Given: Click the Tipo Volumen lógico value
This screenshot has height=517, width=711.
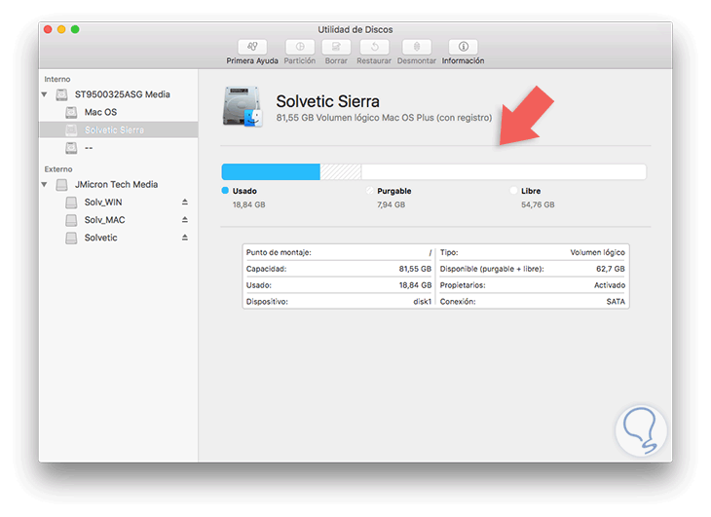Looking at the screenshot, I should [598, 252].
